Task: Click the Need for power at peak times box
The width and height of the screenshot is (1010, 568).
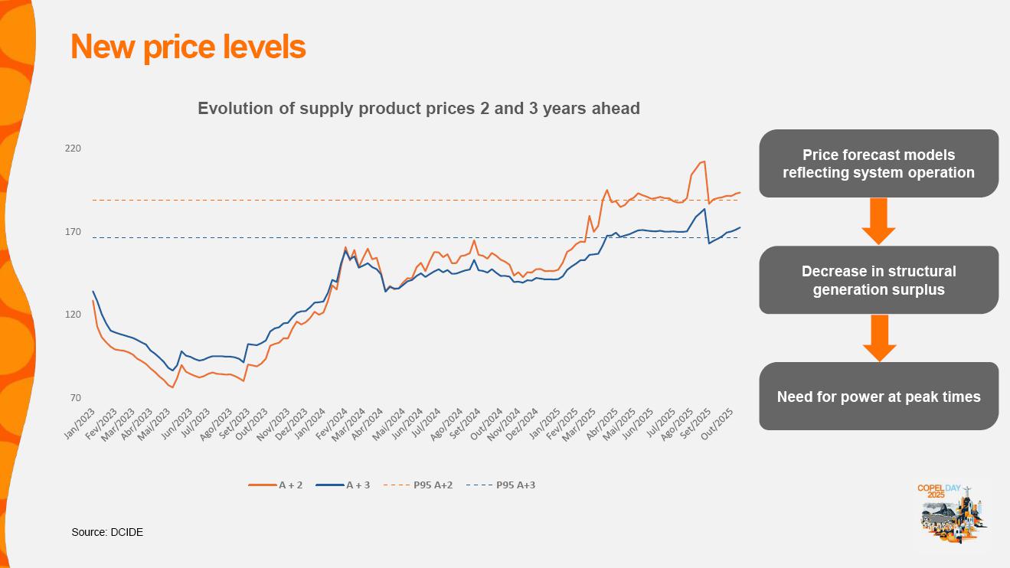Action: click(878, 397)
